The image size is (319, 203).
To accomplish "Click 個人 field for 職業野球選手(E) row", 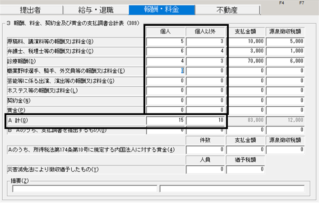I will 165,71.
